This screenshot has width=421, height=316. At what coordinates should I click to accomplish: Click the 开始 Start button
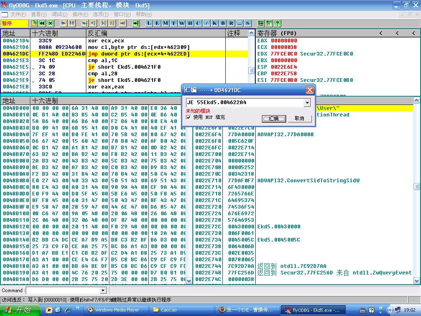point(19,310)
